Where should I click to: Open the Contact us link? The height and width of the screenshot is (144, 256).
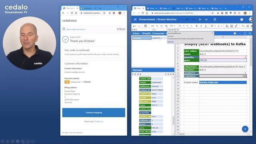99,122
